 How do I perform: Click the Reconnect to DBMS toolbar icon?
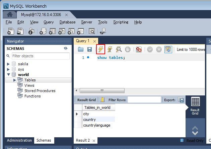[103, 31]
